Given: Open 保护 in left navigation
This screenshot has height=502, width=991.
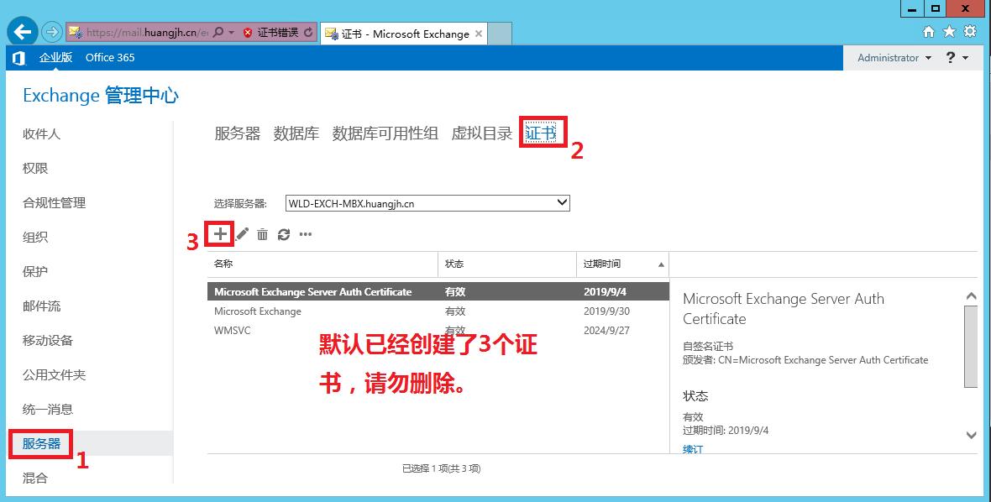Looking at the screenshot, I should [35, 271].
